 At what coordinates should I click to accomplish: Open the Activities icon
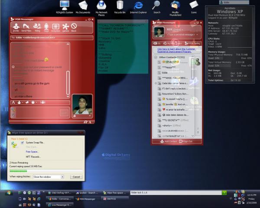click(x=55, y=28)
